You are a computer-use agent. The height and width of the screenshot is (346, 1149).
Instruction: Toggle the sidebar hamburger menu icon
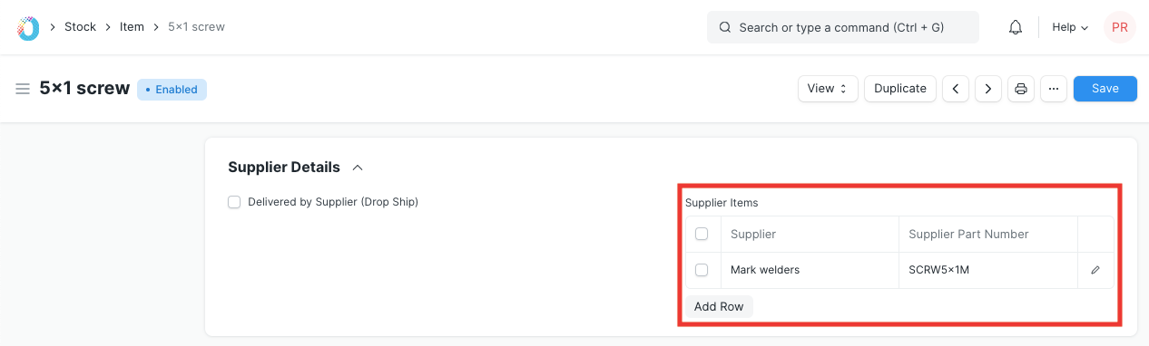23,89
